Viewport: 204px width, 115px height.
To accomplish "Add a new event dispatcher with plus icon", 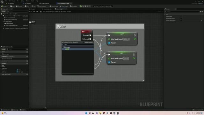I will (x=27, y=74).
